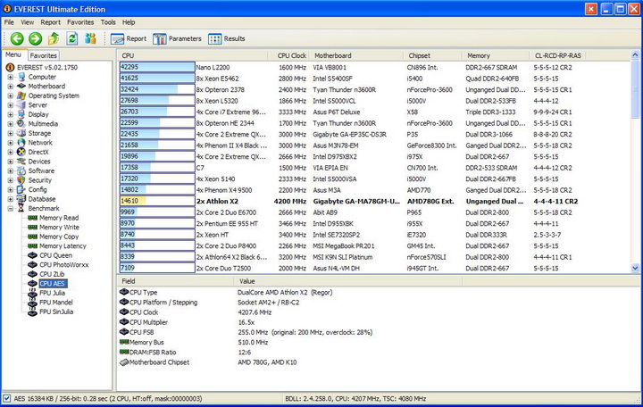Expand the Storage tree node
Screen dimensions: 643x407
pyautogui.click(x=10, y=133)
